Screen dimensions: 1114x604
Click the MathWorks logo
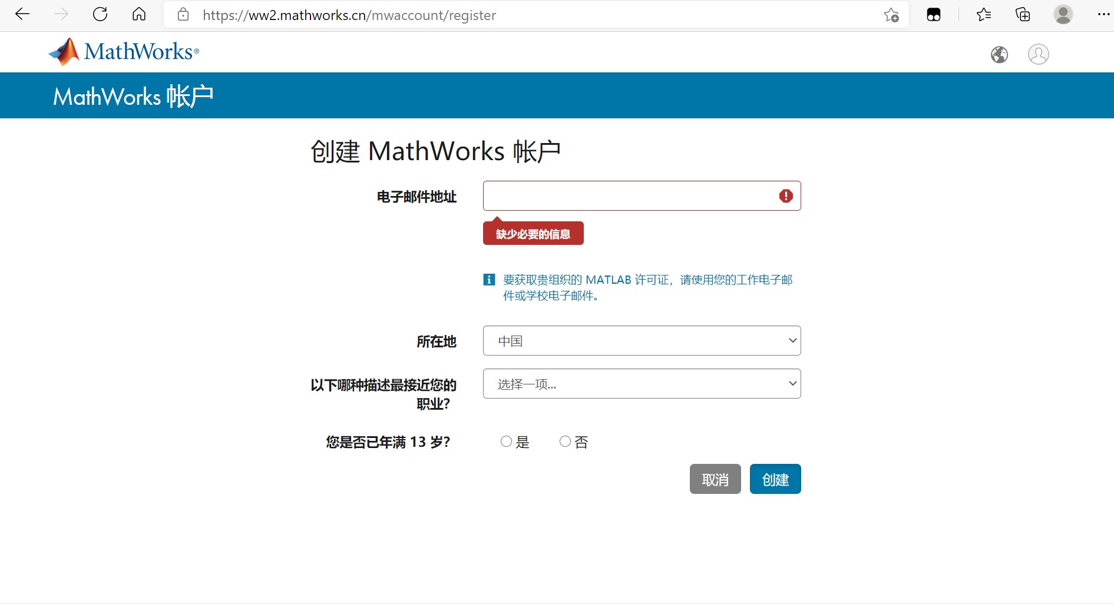click(124, 52)
